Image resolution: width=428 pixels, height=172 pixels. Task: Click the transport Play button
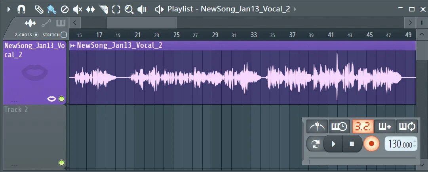pyautogui.click(x=333, y=144)
